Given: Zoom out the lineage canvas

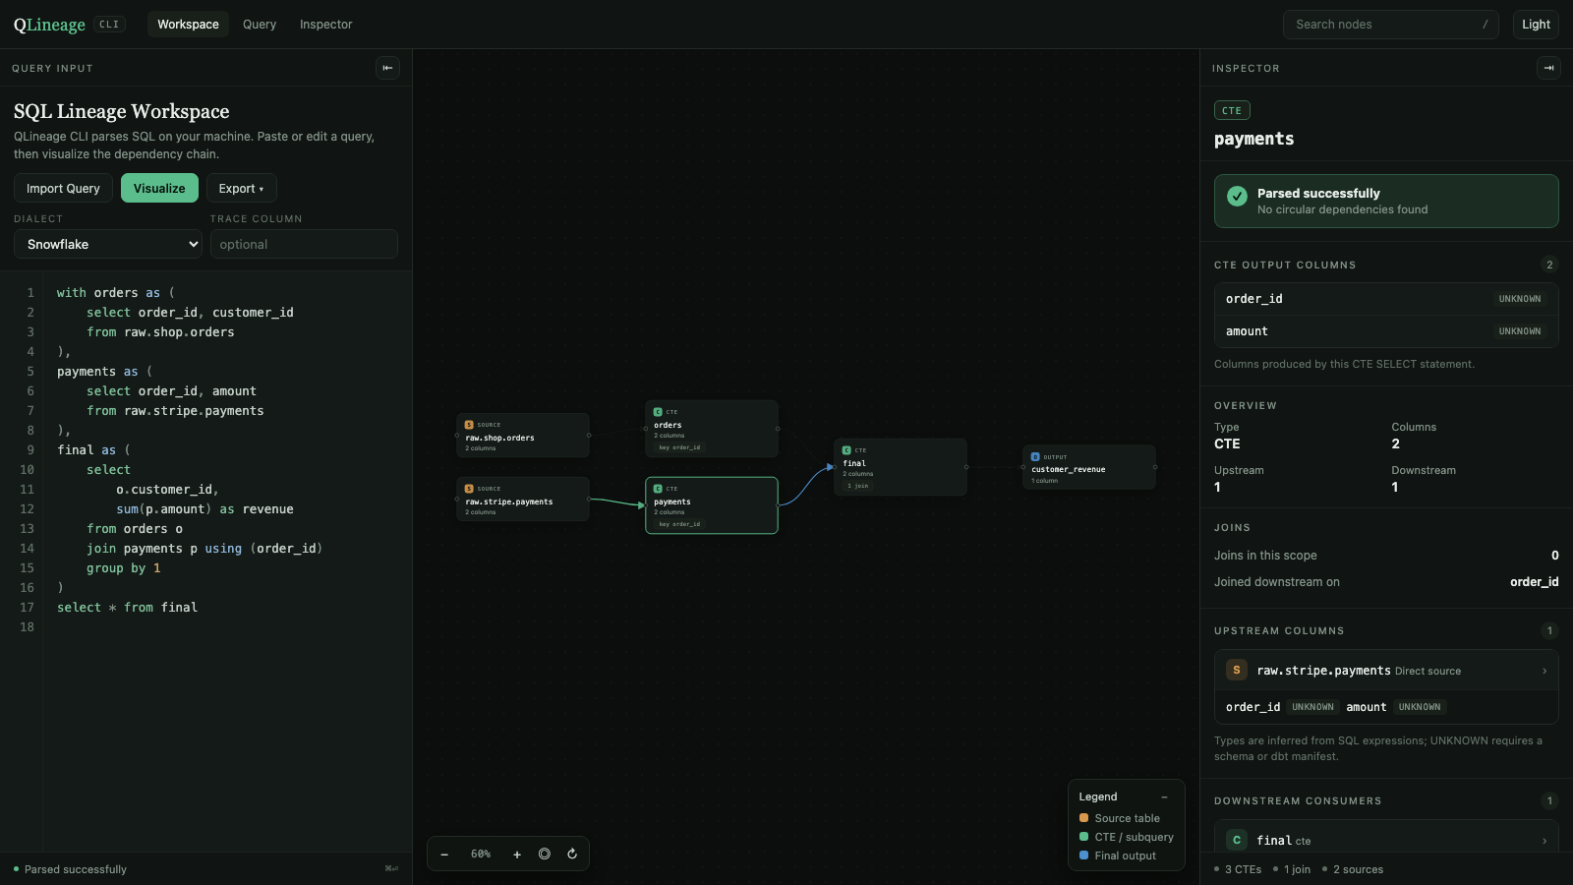Looking at the screenshot, I should 444,855.
